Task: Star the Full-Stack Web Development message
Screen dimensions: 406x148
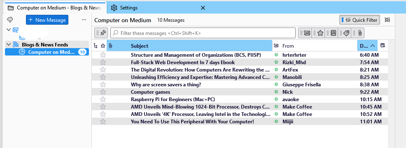Action: coord(103,62)
